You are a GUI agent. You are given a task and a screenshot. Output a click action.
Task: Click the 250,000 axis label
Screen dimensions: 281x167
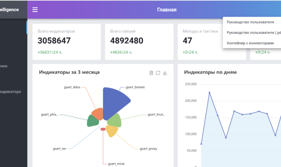click(191, 84)
